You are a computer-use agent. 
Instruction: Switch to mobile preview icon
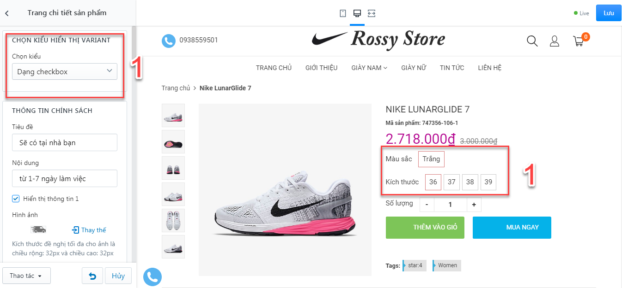[342, 13]
